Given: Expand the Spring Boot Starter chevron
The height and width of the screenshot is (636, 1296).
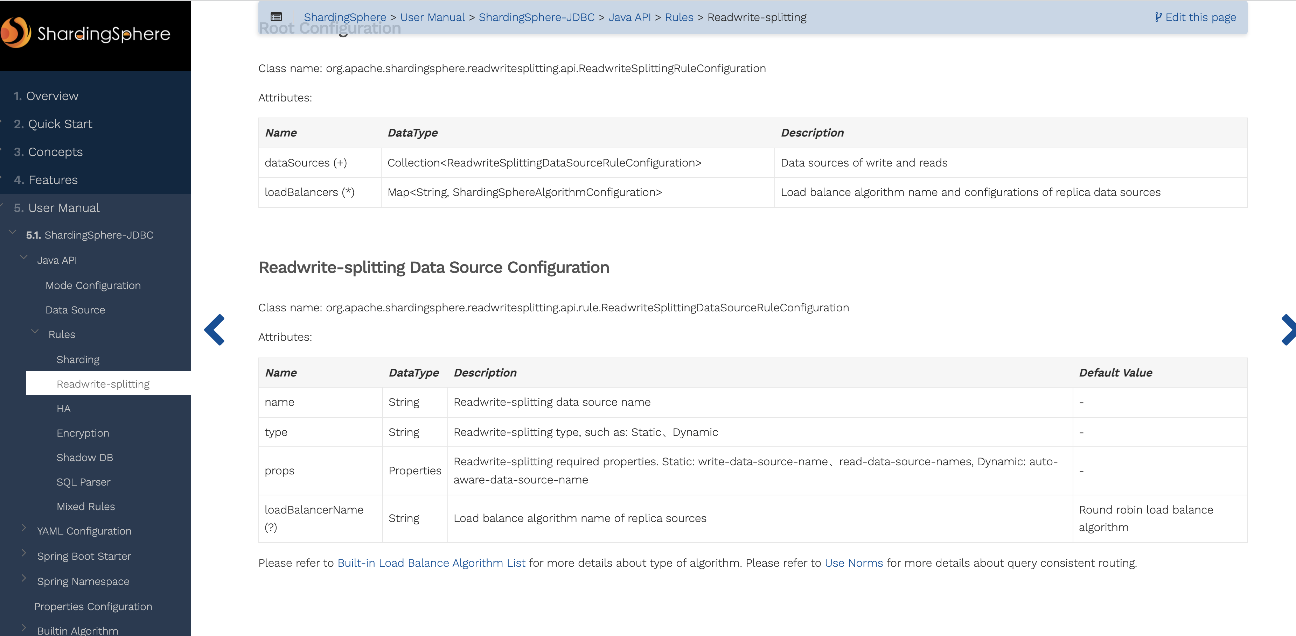Looking at the screenshot, I should tap(24, 552).
